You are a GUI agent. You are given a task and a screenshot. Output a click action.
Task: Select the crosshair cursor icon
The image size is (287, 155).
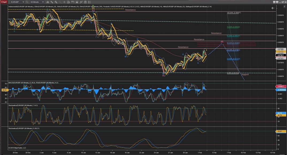(64, 2)
